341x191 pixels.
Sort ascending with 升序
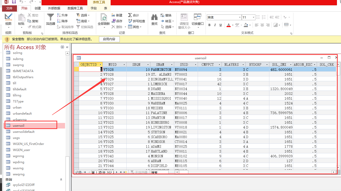(x=63, y=15)
